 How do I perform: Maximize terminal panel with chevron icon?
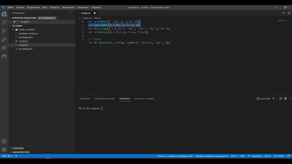coord(290,98)
